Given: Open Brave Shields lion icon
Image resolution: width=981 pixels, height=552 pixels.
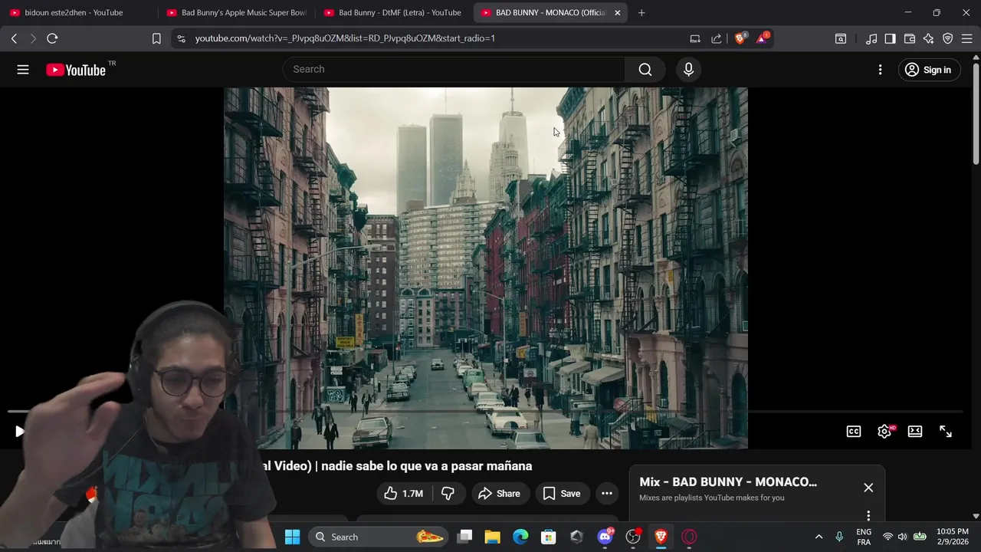Looking at the screenshot, I should point(740,38).
